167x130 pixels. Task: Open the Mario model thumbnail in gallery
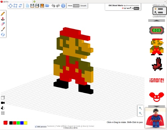pyautogui.click(x=157, y=47)
